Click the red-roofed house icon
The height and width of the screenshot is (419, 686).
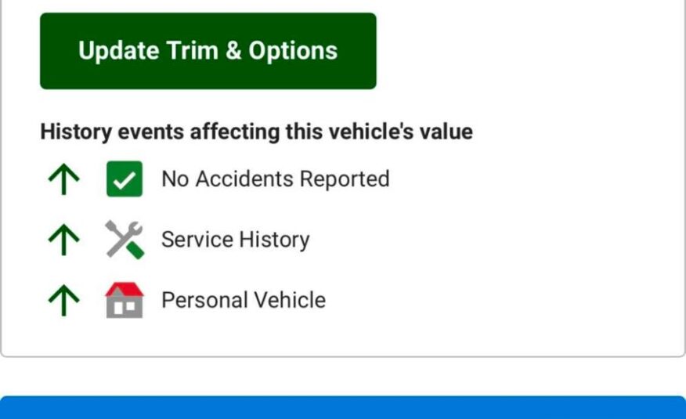(x=125, y=300)
